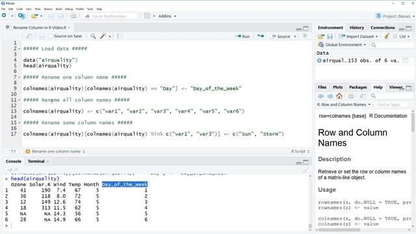Image resolution: width=416 pixels, height=234 pixels.
Task: Clear the console with broom icon
Action: [305, 170]
